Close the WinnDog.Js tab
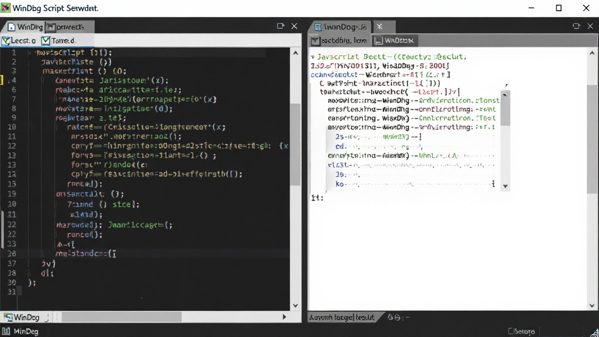Viewport: 599px width, 337px height. (x=380, y=27)
